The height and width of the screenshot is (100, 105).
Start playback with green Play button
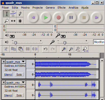(46, 17)
